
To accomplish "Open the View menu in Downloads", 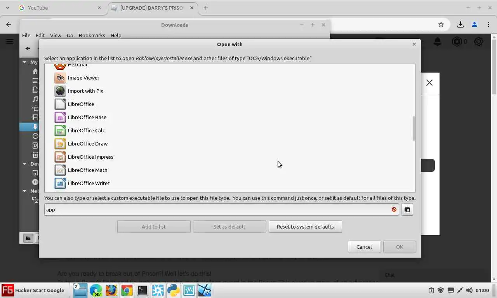I will [56, 35].
